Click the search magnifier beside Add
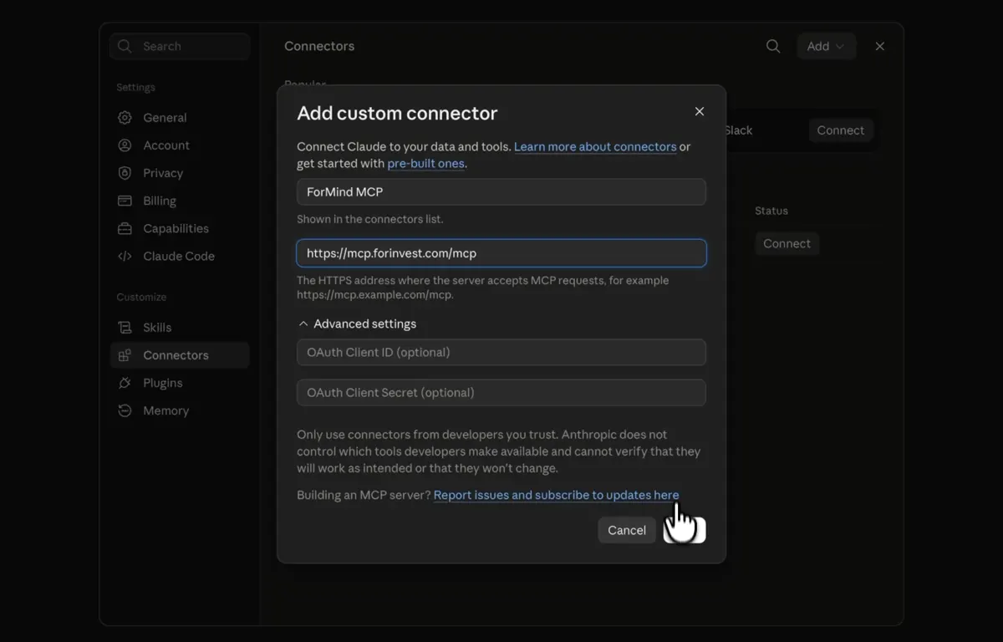The image size is (1003, 642). 773,46
